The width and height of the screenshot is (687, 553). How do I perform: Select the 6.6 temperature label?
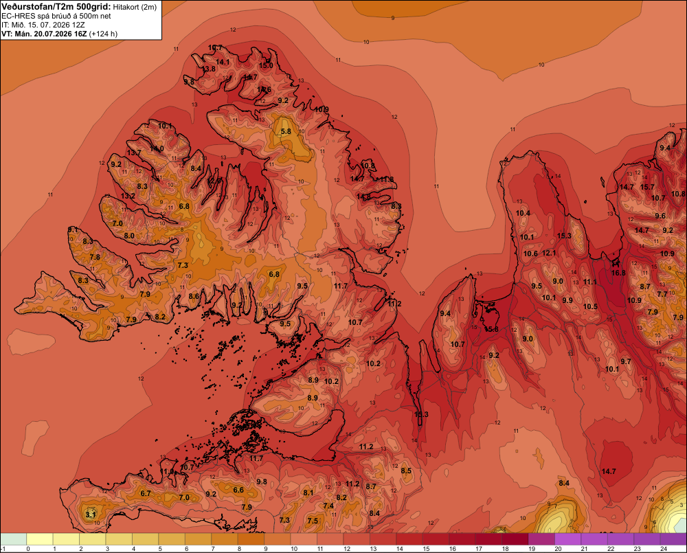pos(238,490)
